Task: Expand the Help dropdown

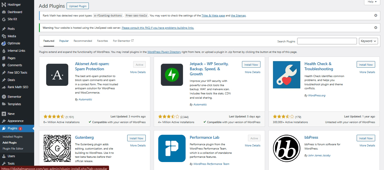Action: [372, 2]
